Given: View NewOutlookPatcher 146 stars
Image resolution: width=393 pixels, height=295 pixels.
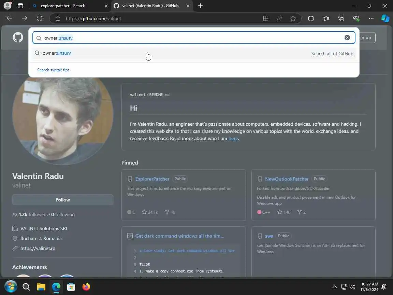Looking at the screenshot, I should point(284,212).
